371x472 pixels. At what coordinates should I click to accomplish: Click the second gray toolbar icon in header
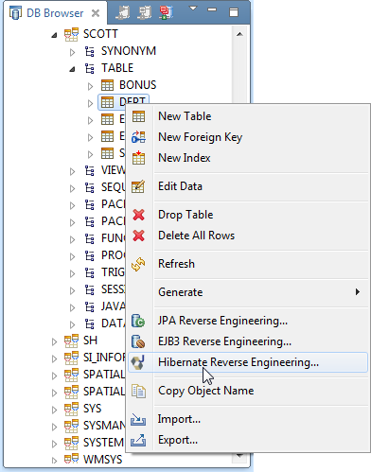point(145,12)
